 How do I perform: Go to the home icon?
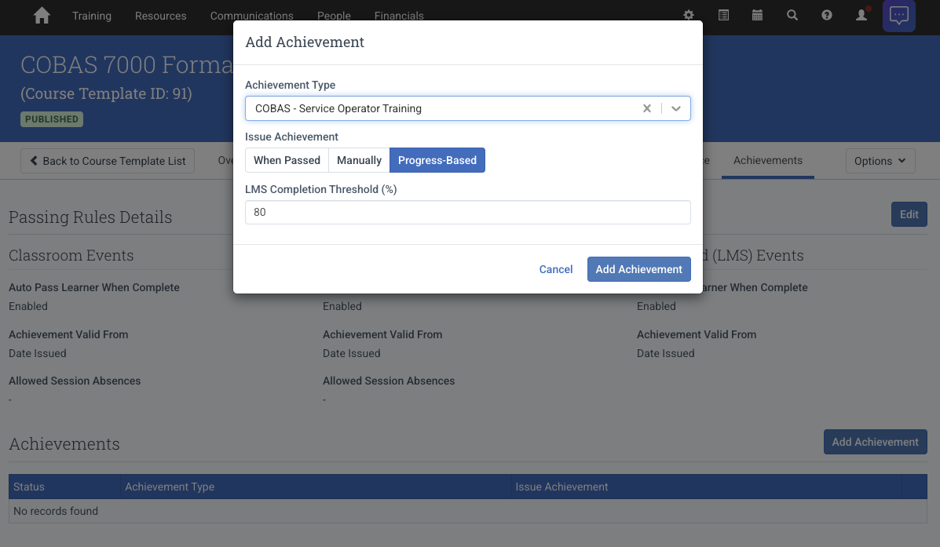(x=42, y=15)
